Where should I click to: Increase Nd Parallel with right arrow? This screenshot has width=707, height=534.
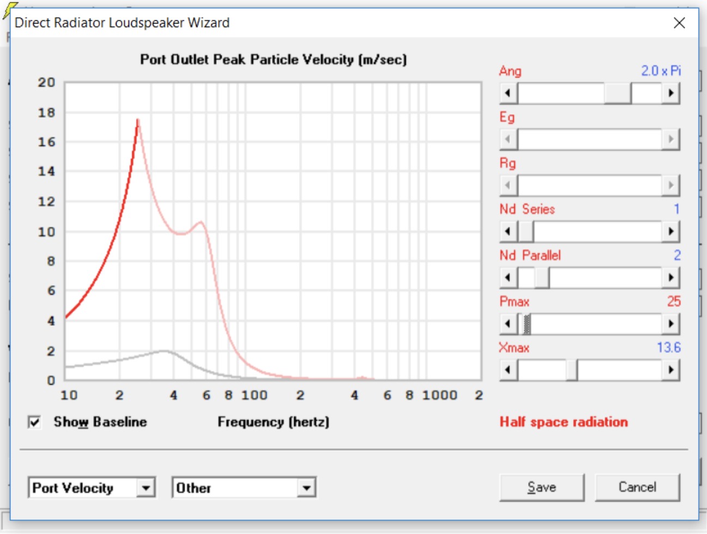tap(671, 278)
